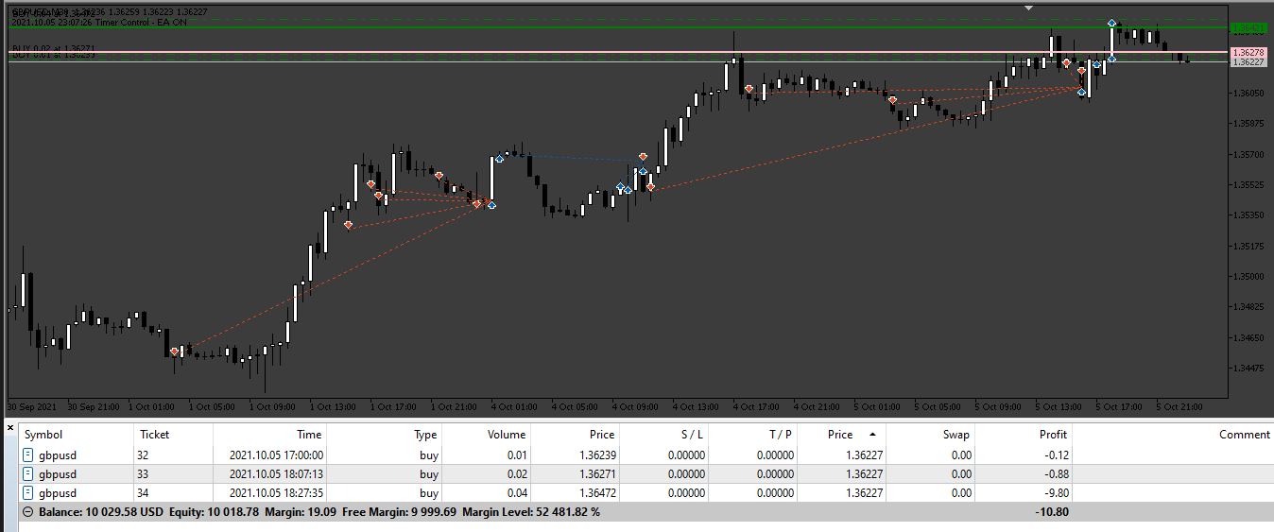Click the pink 1.36278 price label on the axis
Screen dimensions: 1274x532
tap(1248, 52)
